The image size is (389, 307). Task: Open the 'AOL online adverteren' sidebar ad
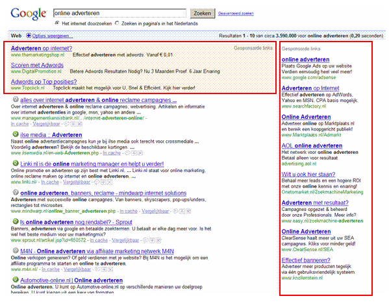[312, 146]
